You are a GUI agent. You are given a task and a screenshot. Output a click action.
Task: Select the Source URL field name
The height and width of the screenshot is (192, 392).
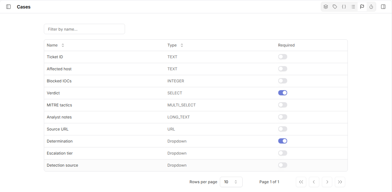click(x=57, y=129)
